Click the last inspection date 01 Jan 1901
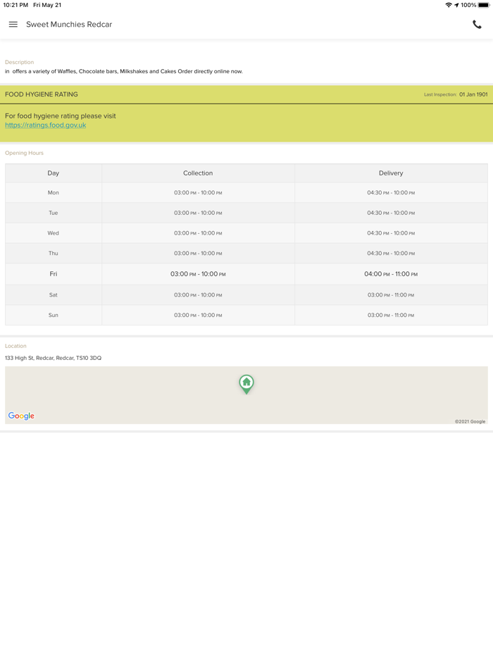 [473, 94]
